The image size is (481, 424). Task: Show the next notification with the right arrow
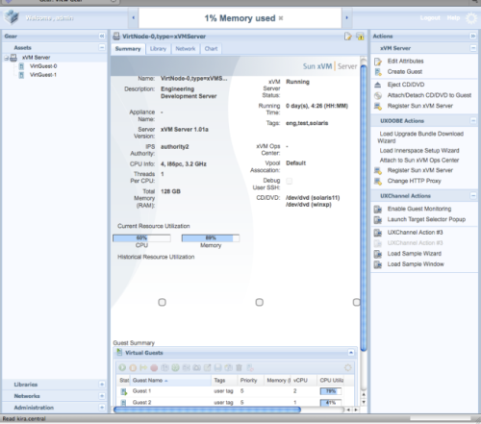(x=346, y=17)
